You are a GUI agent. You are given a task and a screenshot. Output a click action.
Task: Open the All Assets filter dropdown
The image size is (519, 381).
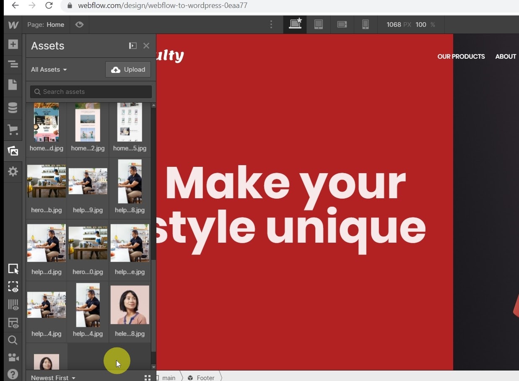point(49,70)
